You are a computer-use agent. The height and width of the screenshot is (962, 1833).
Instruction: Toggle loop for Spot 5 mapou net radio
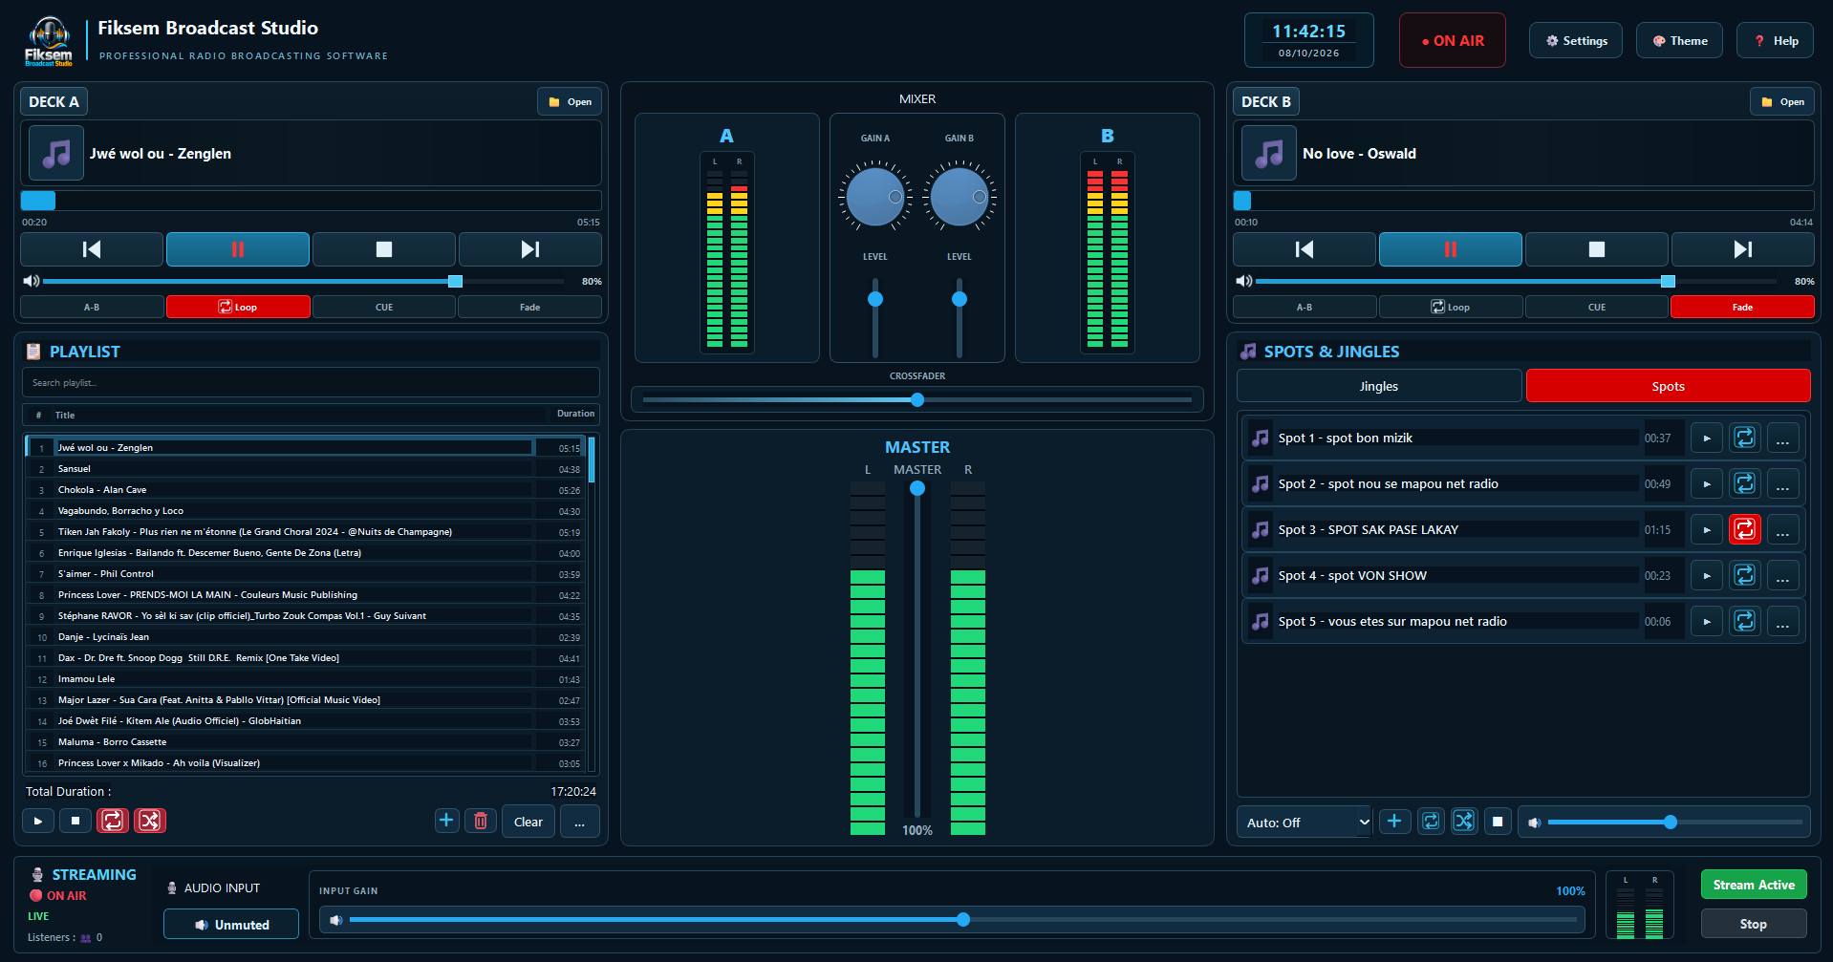(x=1745, y=622)
